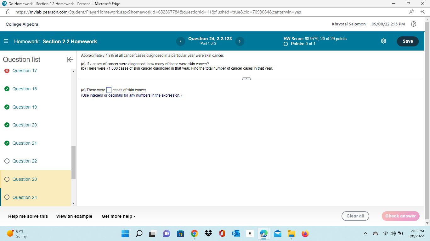Click the browser zoom-out magnifier icon
The height and width of the screenshot is (241, 430).
click(x=423, y=11)
